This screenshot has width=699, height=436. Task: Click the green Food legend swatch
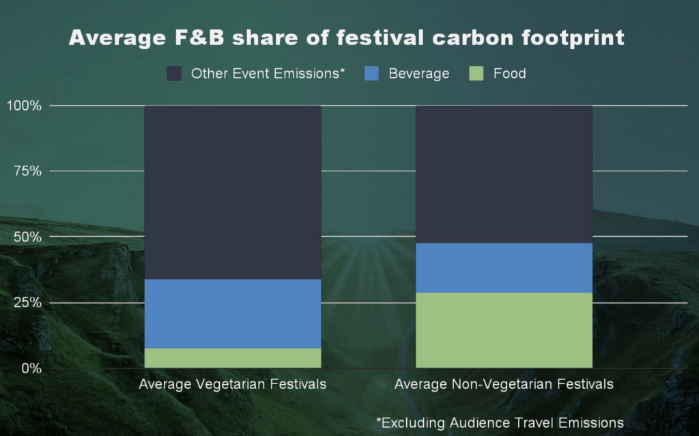point(477,74)
